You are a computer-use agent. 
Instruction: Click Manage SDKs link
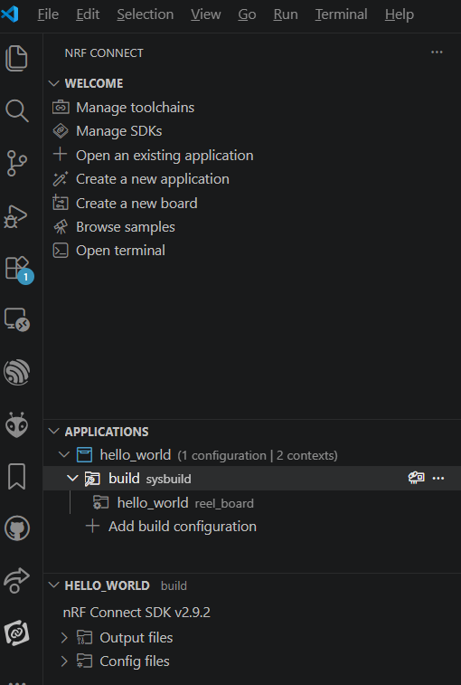(118, 131)
